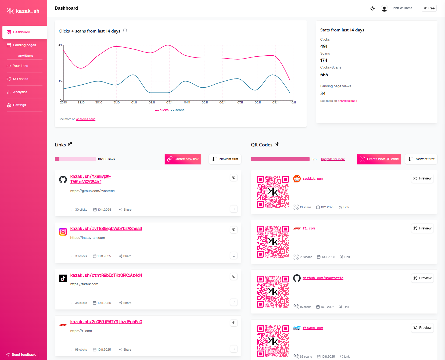Preview the f1.com QR code

click(x=422, y=228)
